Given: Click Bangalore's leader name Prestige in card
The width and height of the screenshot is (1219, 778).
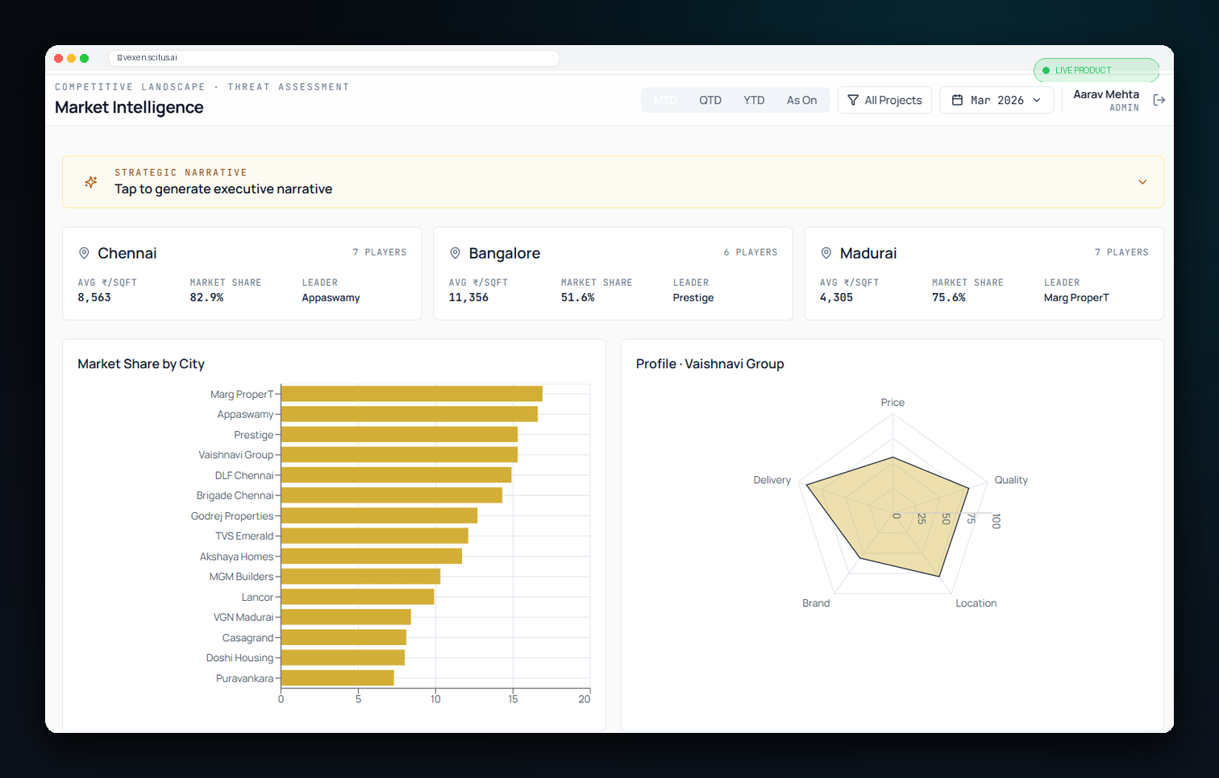Looking at the screenshot, I should pyautogui.click(x=693, y=298).
